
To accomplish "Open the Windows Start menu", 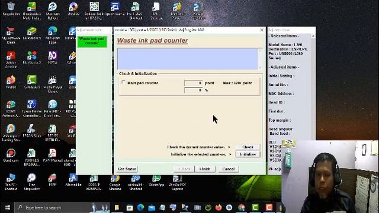I will click(x=8, y=208).
